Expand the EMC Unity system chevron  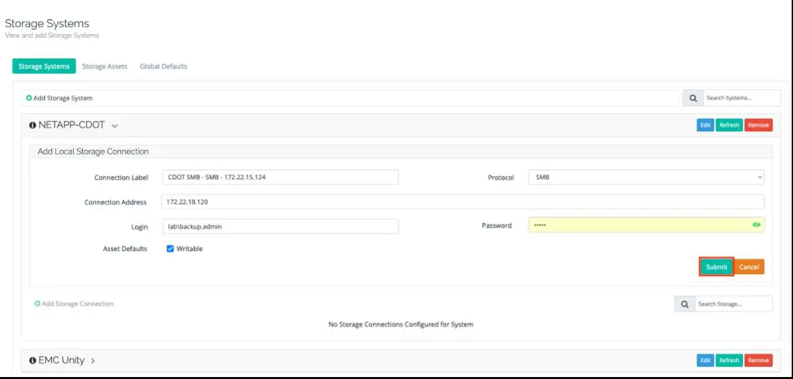[93, 361]
